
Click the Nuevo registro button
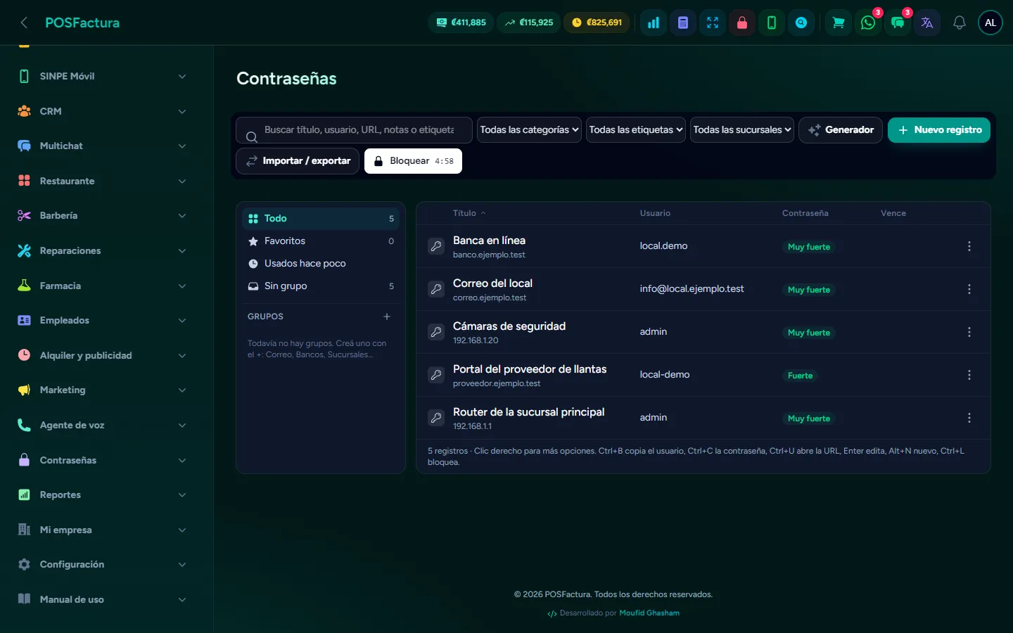coord(939,129)
